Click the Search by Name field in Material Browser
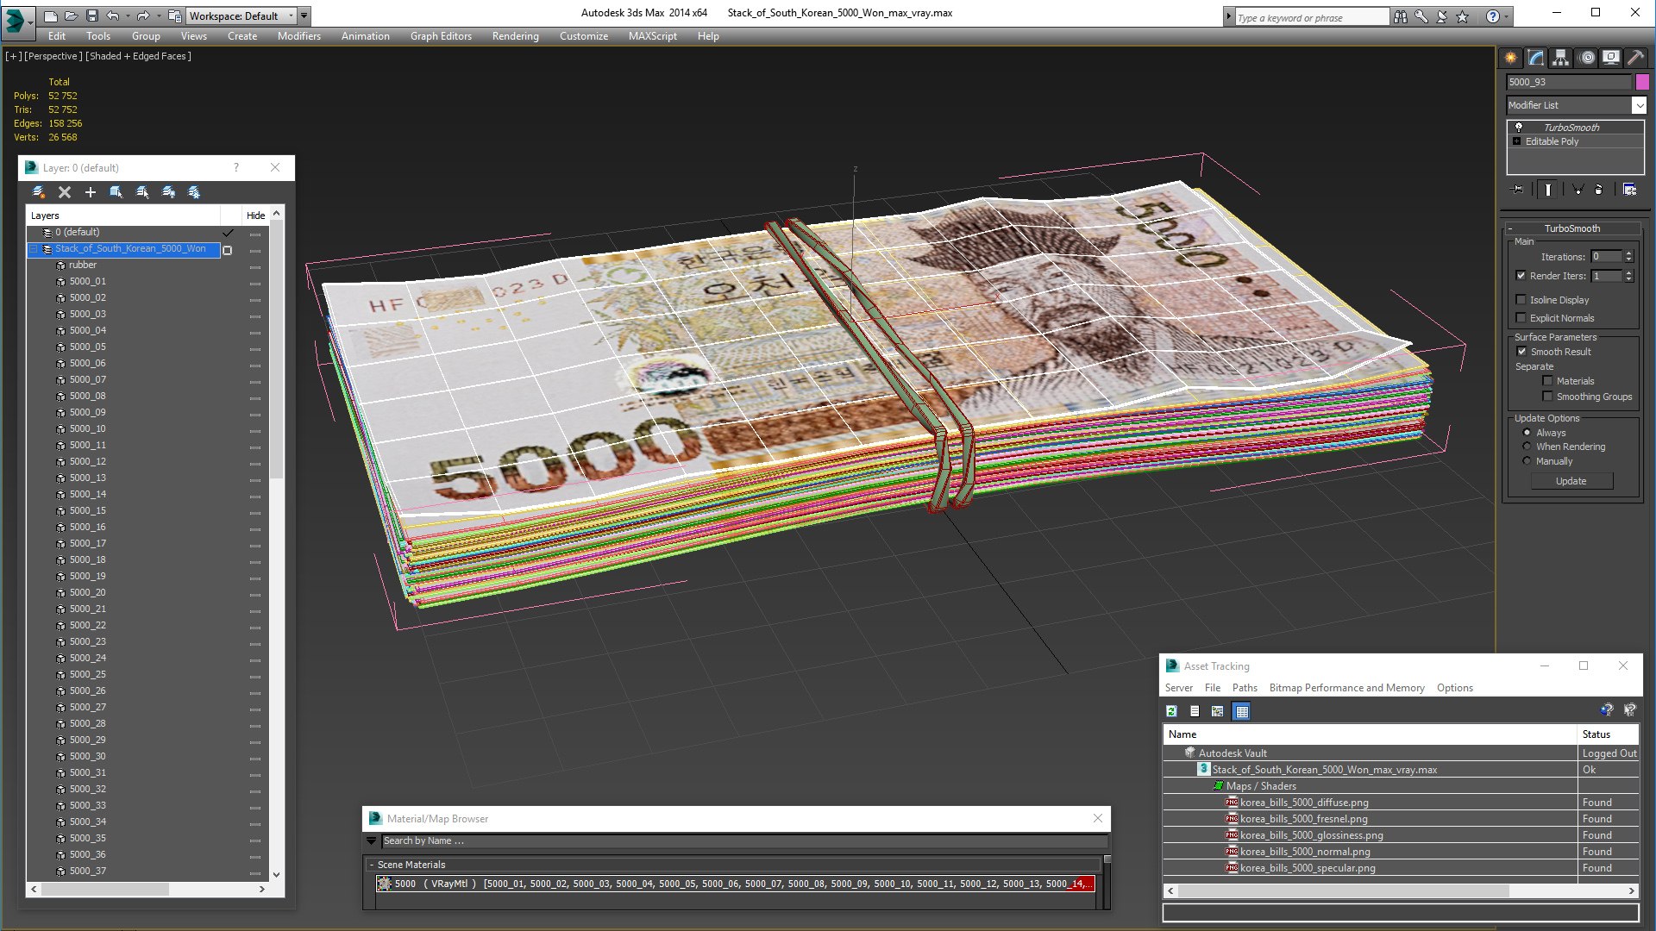Image resolution: width=1656 pixels, height=931 pixels. click(x=743, y=840)
